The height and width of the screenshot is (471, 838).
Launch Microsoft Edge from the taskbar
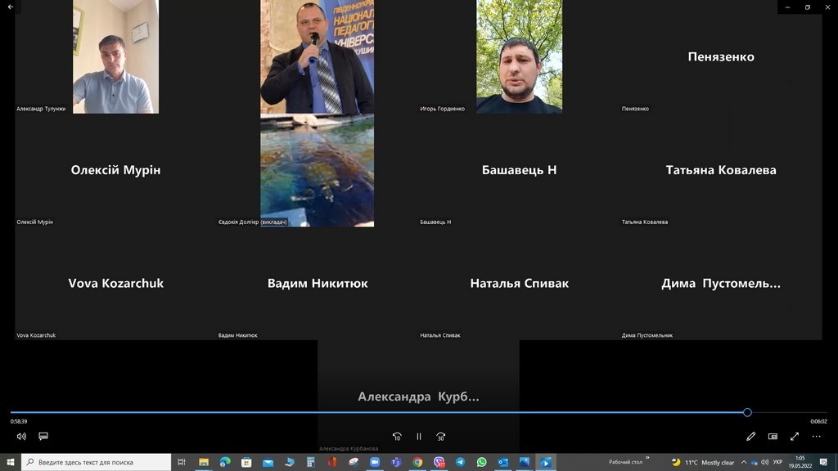pos(225,462)
